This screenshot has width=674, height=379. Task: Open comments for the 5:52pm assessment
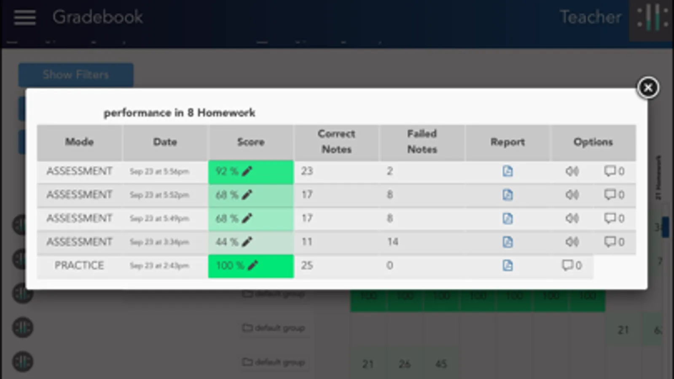pos(614,195)
